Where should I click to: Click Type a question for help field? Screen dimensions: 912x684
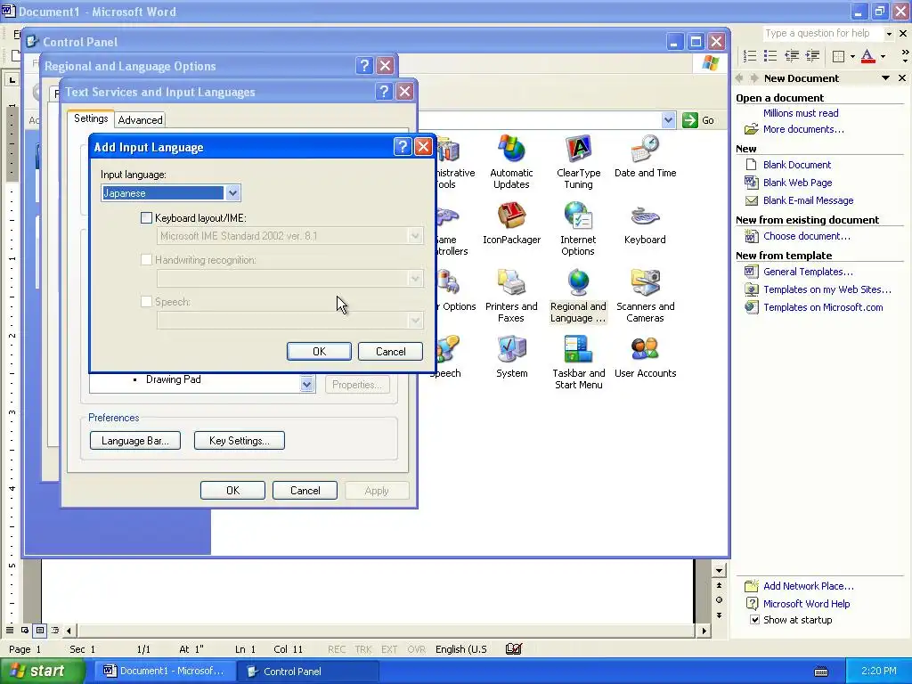point(822,34)
